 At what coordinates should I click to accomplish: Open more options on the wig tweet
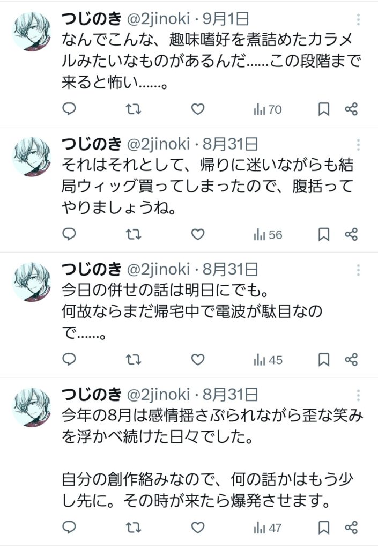click(359, 145)
